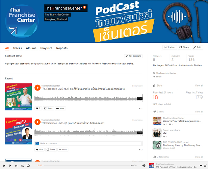The width and height of the screenshot is (208, 169).
Task: Skip to previous track in player bar
Action: point(4,166)
